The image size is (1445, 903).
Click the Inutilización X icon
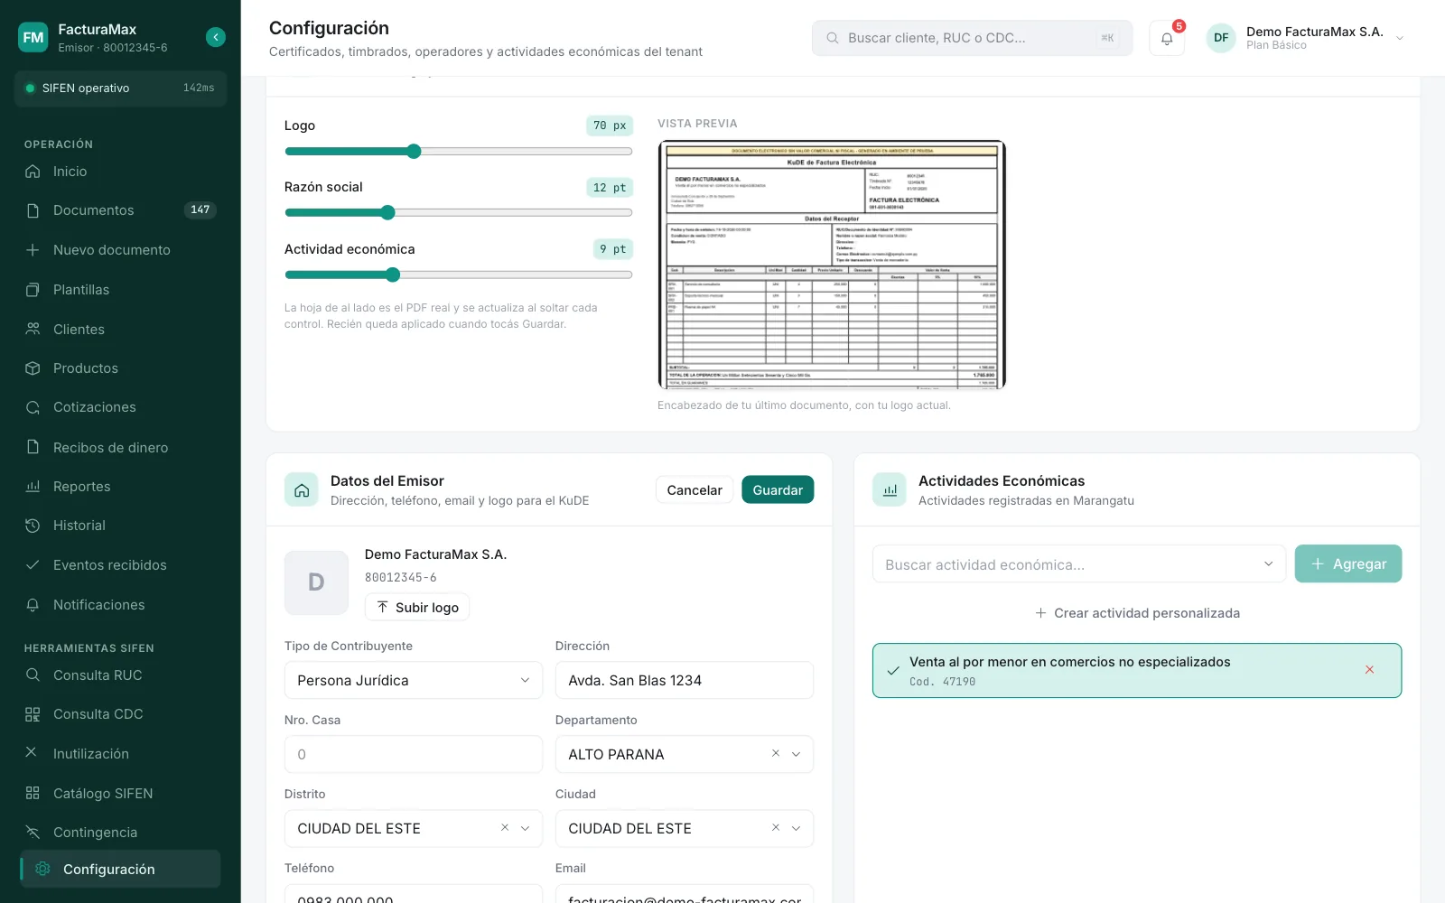[31, 752]
